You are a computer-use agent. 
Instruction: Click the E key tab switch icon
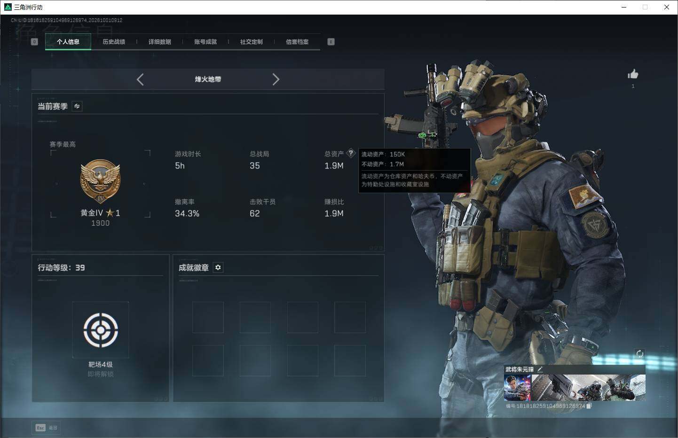(331, 42)
